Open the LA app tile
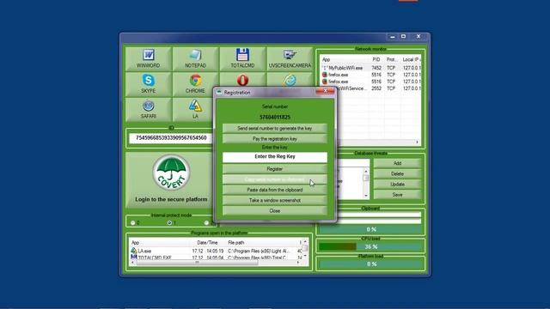Viewport: 550px width, 309px height. (195, 109)
